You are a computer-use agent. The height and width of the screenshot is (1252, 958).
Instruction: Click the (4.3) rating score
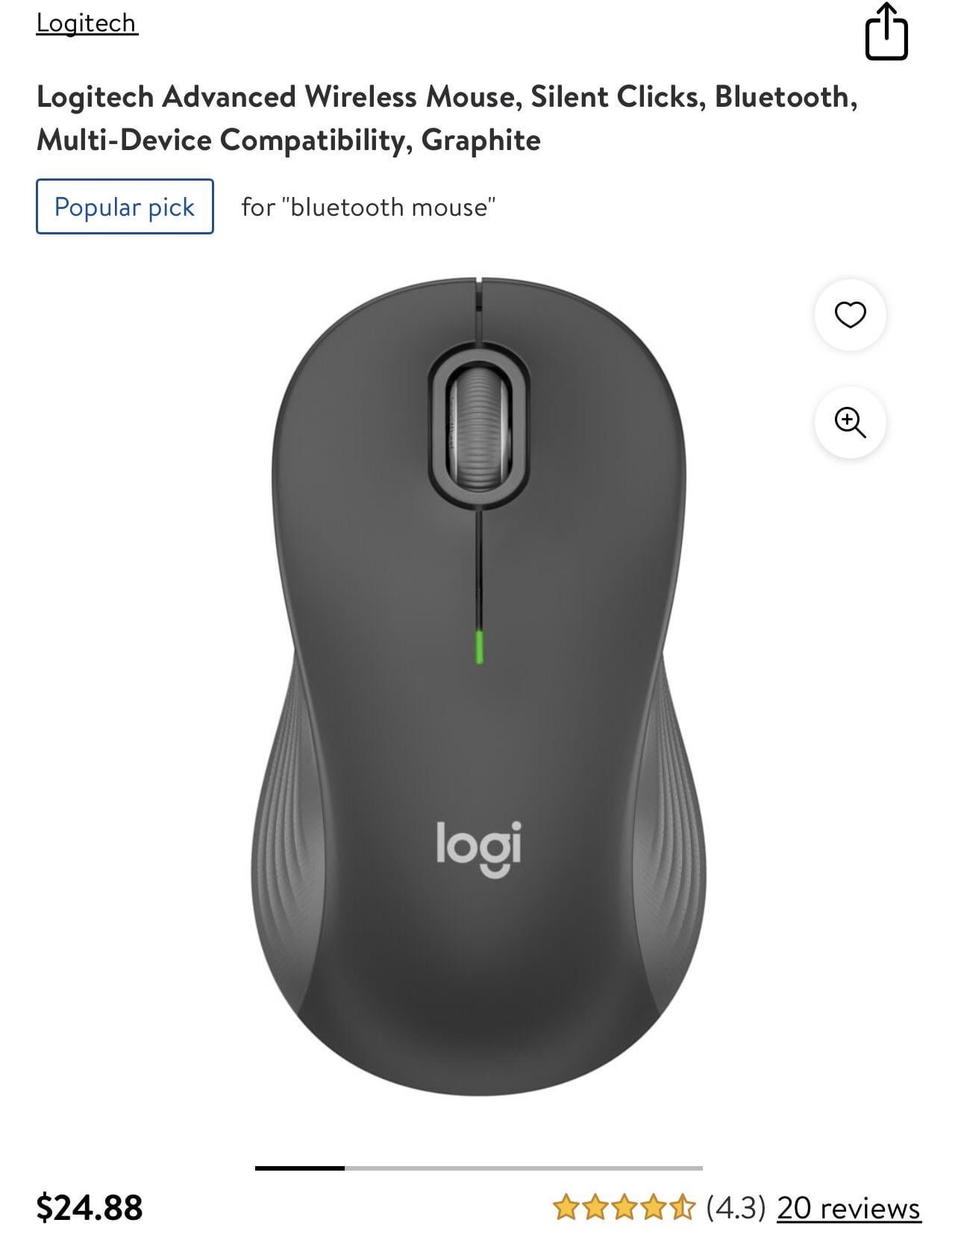tap(736, 1208)
